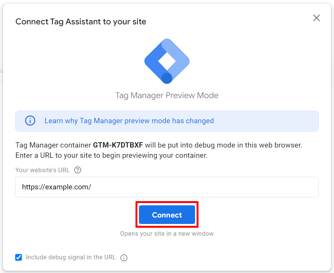Click the Your website's URL field label
This screenshot has width=334, height=273.
click(43, 170)
